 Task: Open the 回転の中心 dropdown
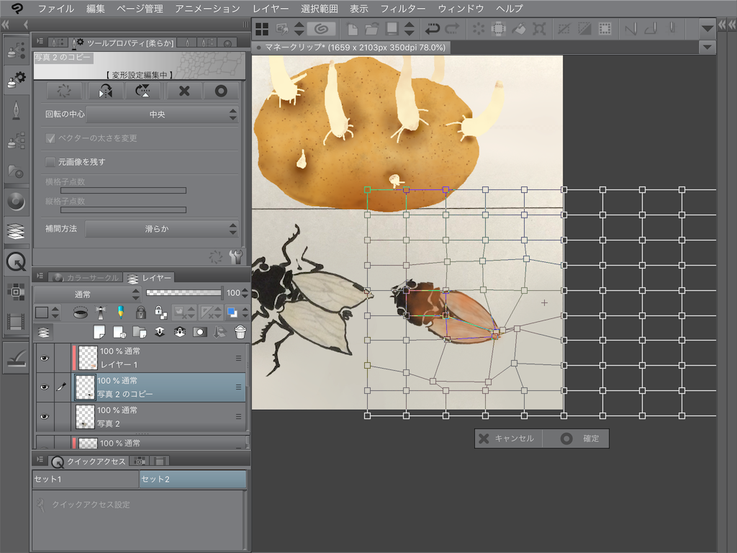(x=162, y=114)
